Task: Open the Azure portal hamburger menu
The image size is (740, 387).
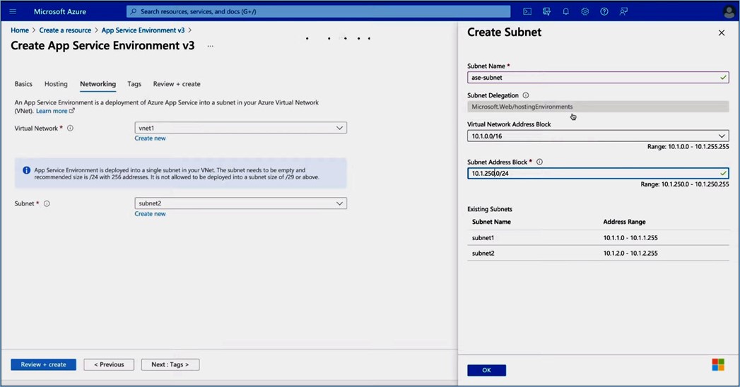Action: [13, 11]
